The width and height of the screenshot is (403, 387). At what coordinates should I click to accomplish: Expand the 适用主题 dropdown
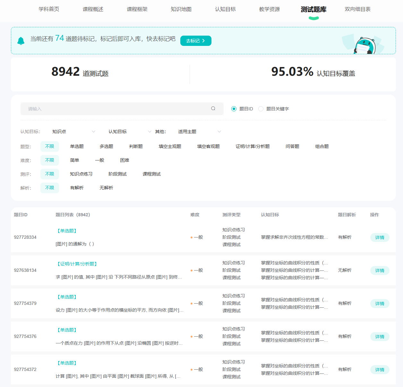pos(199,132)
